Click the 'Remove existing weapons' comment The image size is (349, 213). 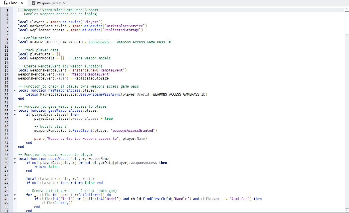pyautogui.click(x=71, y=191)
